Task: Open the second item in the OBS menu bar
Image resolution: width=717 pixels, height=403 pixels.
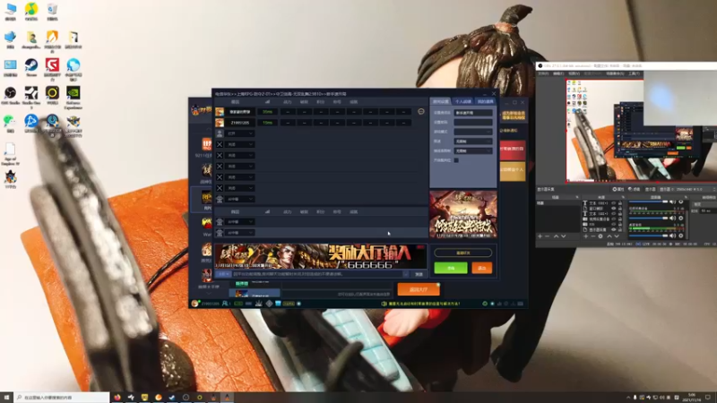Action: [x=558, y=73]
